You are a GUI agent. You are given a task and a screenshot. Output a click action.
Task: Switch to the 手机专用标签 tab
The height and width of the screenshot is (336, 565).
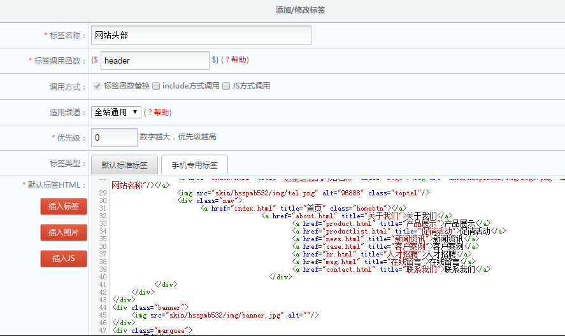click(194, 165)
